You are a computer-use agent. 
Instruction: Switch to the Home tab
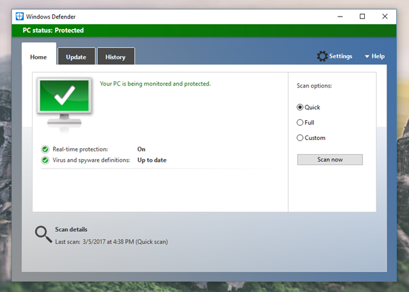38,54
